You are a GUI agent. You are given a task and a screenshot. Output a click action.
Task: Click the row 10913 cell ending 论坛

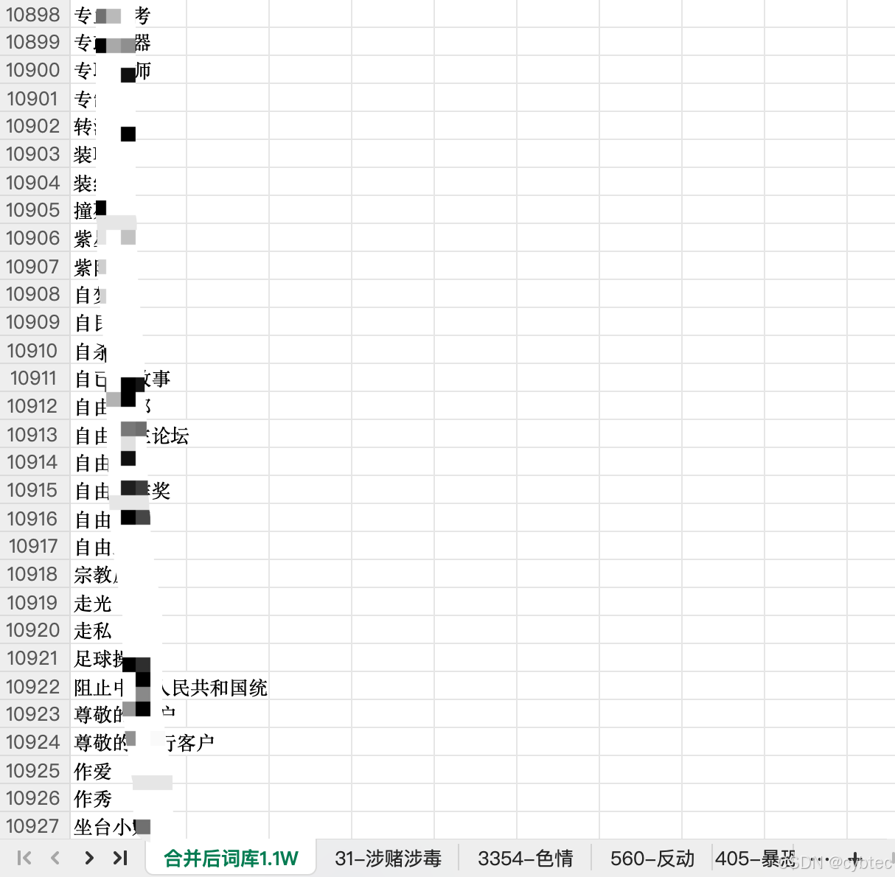pos(128,434)
